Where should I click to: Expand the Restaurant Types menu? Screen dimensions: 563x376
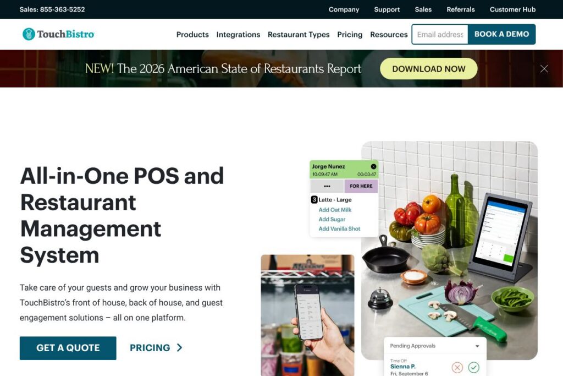[x=299, y=35]
